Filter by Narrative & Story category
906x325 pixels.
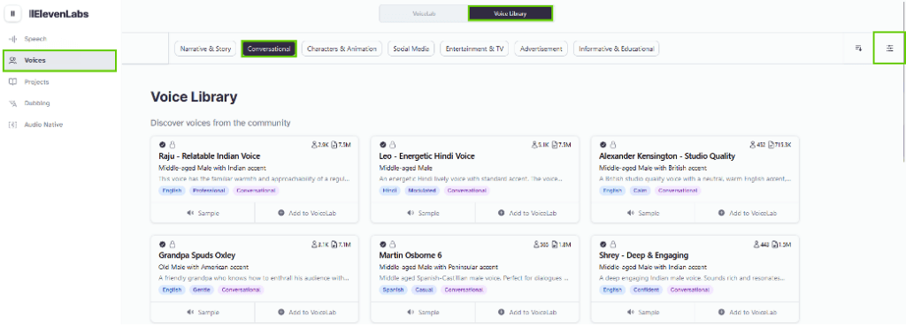205,49
